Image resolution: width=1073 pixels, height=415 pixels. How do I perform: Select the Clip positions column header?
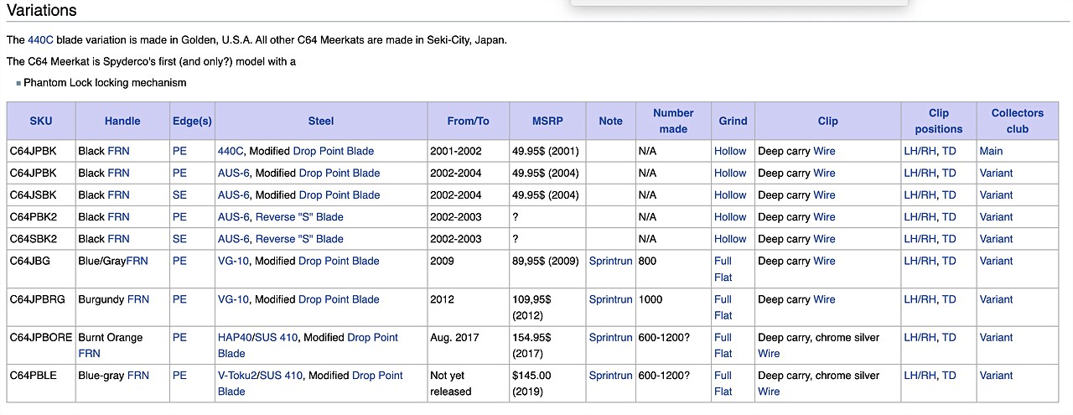(939, 121)
